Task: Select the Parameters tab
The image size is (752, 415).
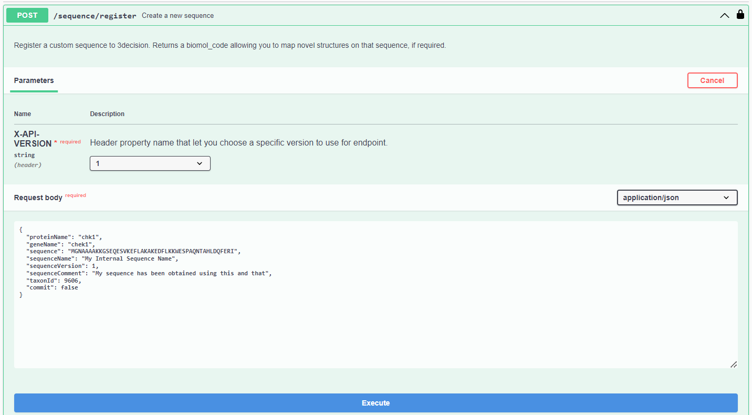Action: click(x=34, y=80)
